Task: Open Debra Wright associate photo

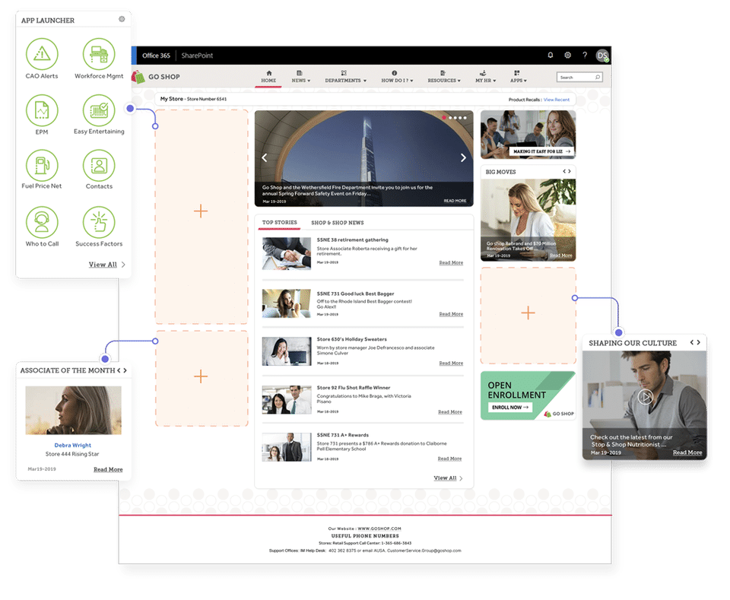Action: coord(73,410)
